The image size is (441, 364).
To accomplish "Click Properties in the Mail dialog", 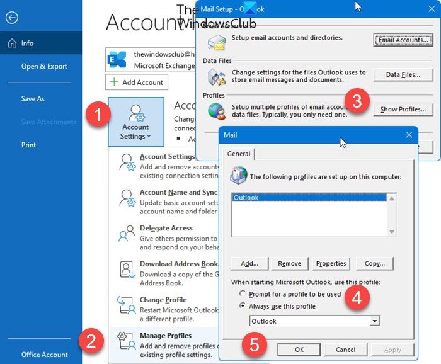I will pyautogui.click(x=331, y=263).
